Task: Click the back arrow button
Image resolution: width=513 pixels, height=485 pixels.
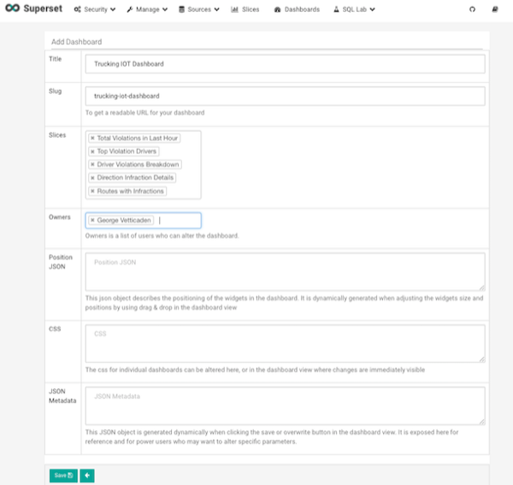Action: pos(87,475)
